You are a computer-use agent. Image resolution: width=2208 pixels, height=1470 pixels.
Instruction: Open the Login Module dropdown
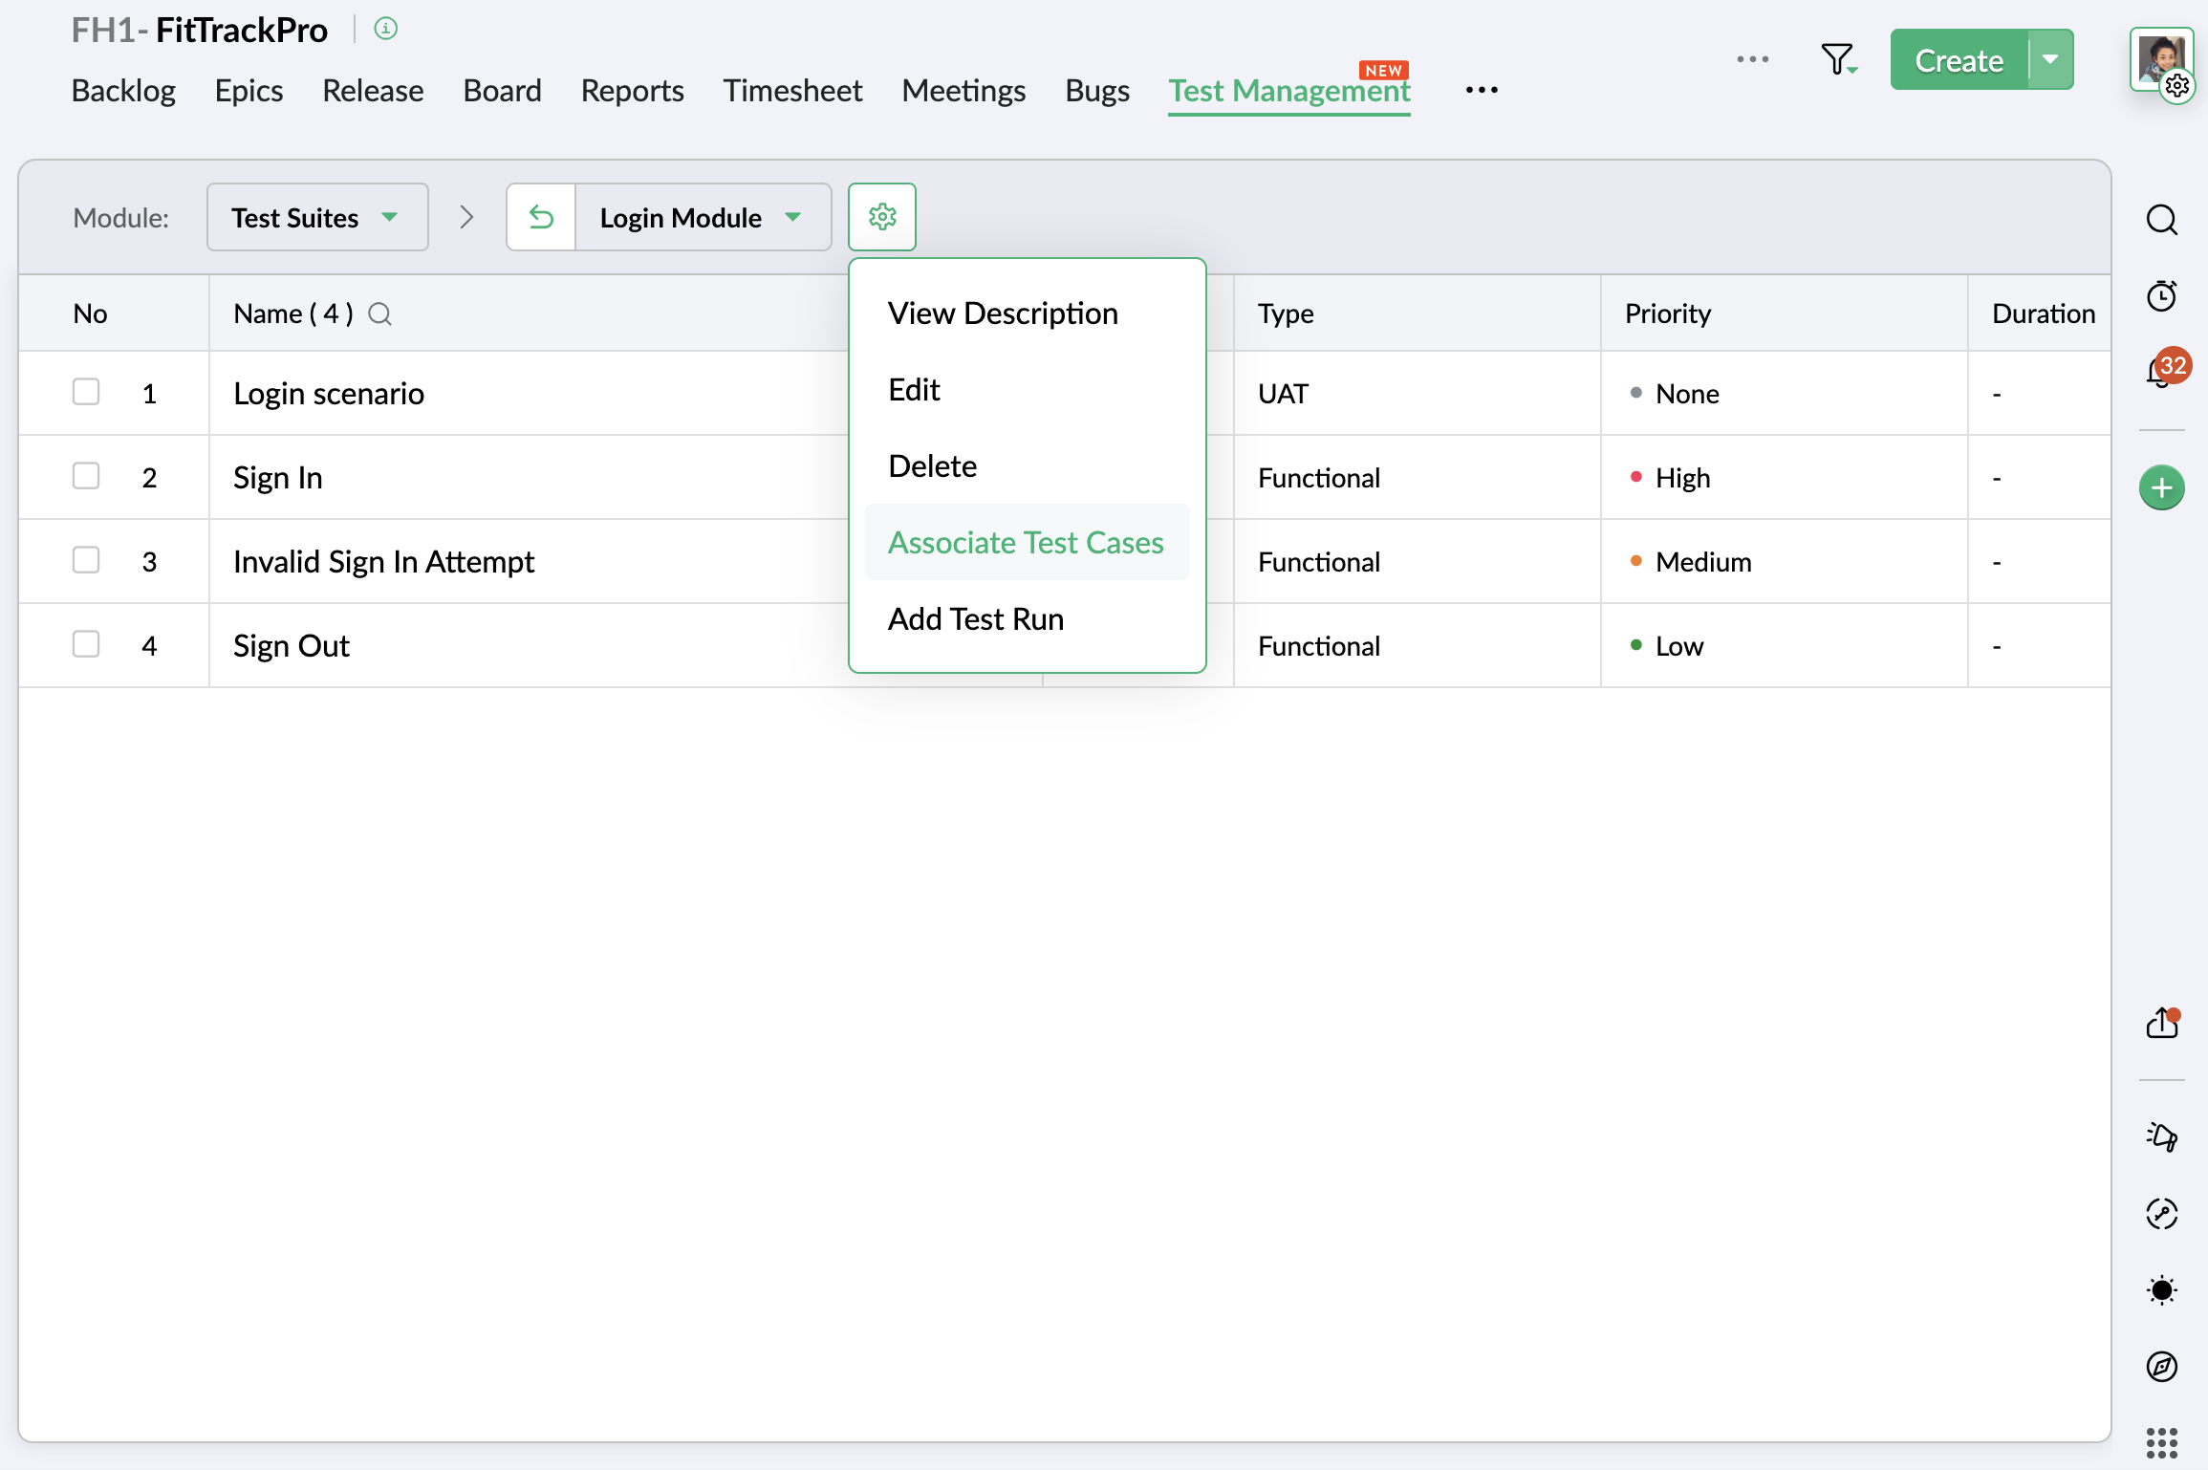[702, 217]
